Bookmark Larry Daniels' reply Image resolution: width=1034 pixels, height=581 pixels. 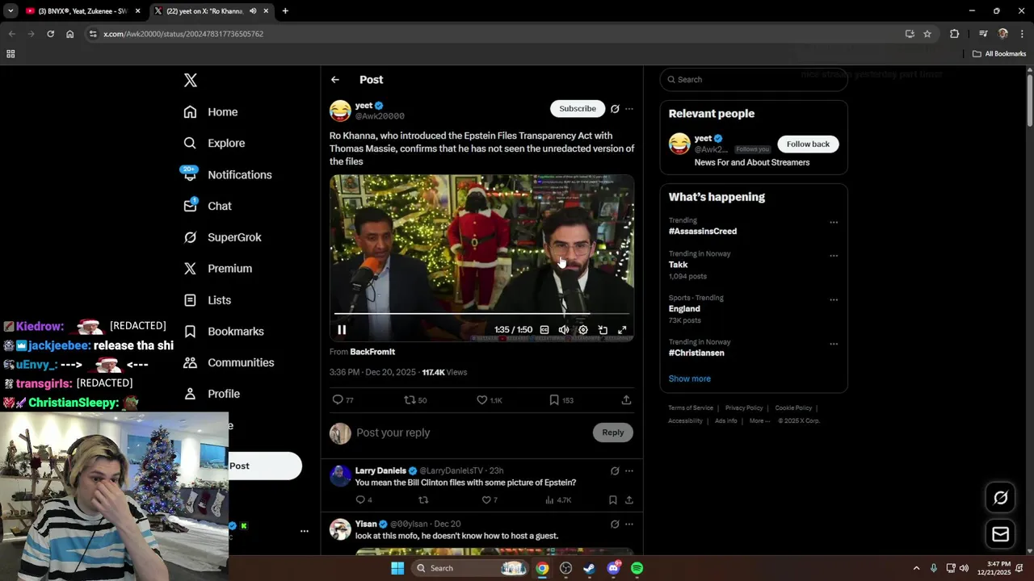click(x=613, y=500)
